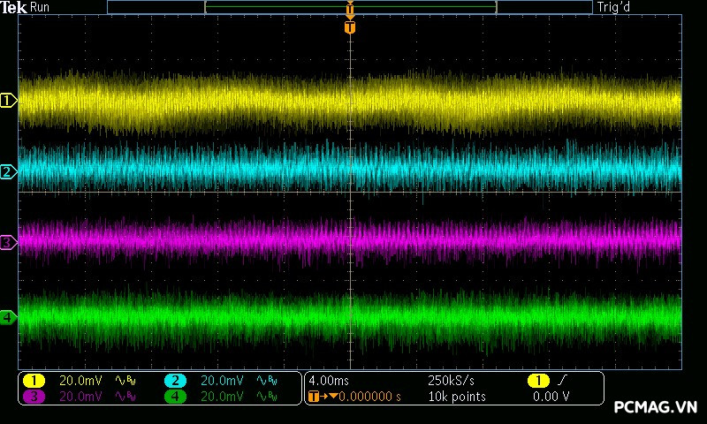
Task: Select the cyan channel 2 readout badge
Action: click(x=175, y=381)
